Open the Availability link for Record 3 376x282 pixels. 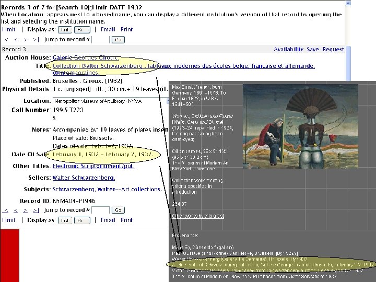point(288,50)
